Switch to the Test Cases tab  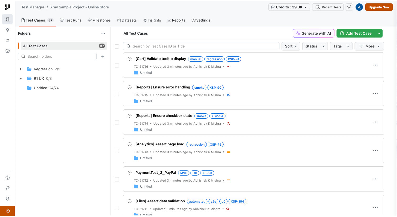click(37, 20)
